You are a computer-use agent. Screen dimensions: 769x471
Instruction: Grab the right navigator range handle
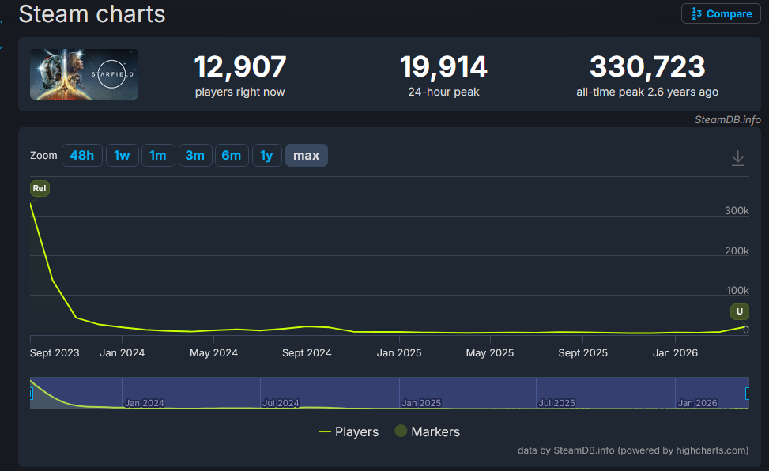pos(748,393)
